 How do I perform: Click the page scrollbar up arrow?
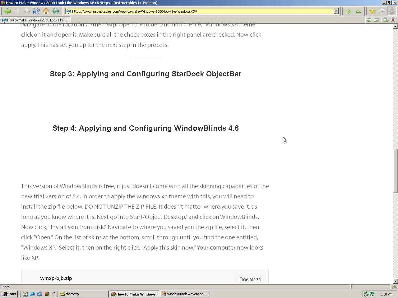coord(395,26)
